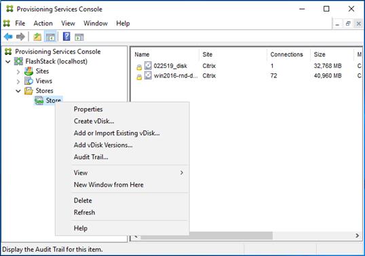The width and height of the screenshot is (365, 256).
Task: Select the Store item icon in tree
Action: point(39,100)
